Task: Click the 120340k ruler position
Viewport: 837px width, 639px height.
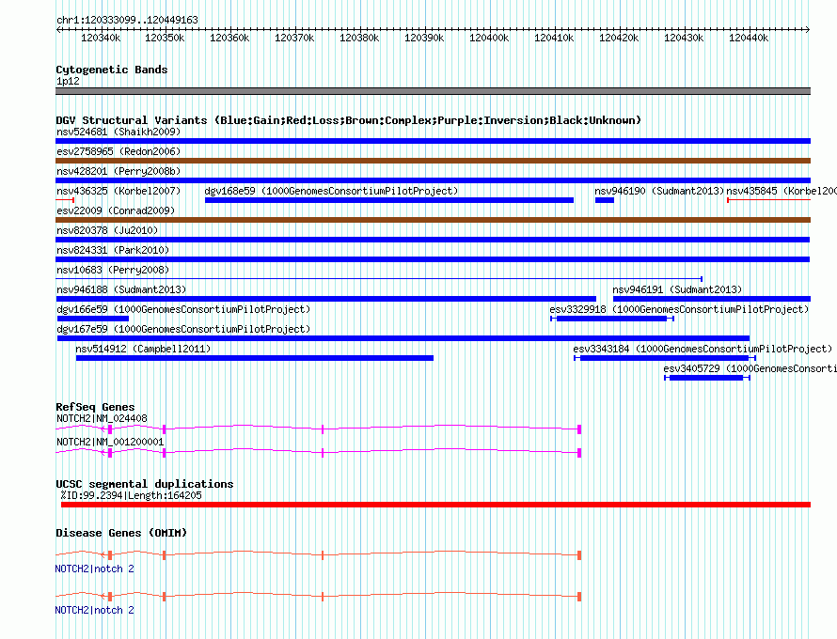Action: 101,38
